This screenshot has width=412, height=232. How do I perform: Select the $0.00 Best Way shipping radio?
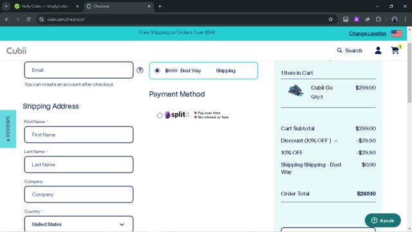[x=157, y=70]
